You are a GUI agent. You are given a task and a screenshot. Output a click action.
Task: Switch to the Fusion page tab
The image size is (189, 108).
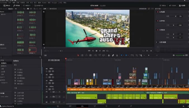pos(94,106)
